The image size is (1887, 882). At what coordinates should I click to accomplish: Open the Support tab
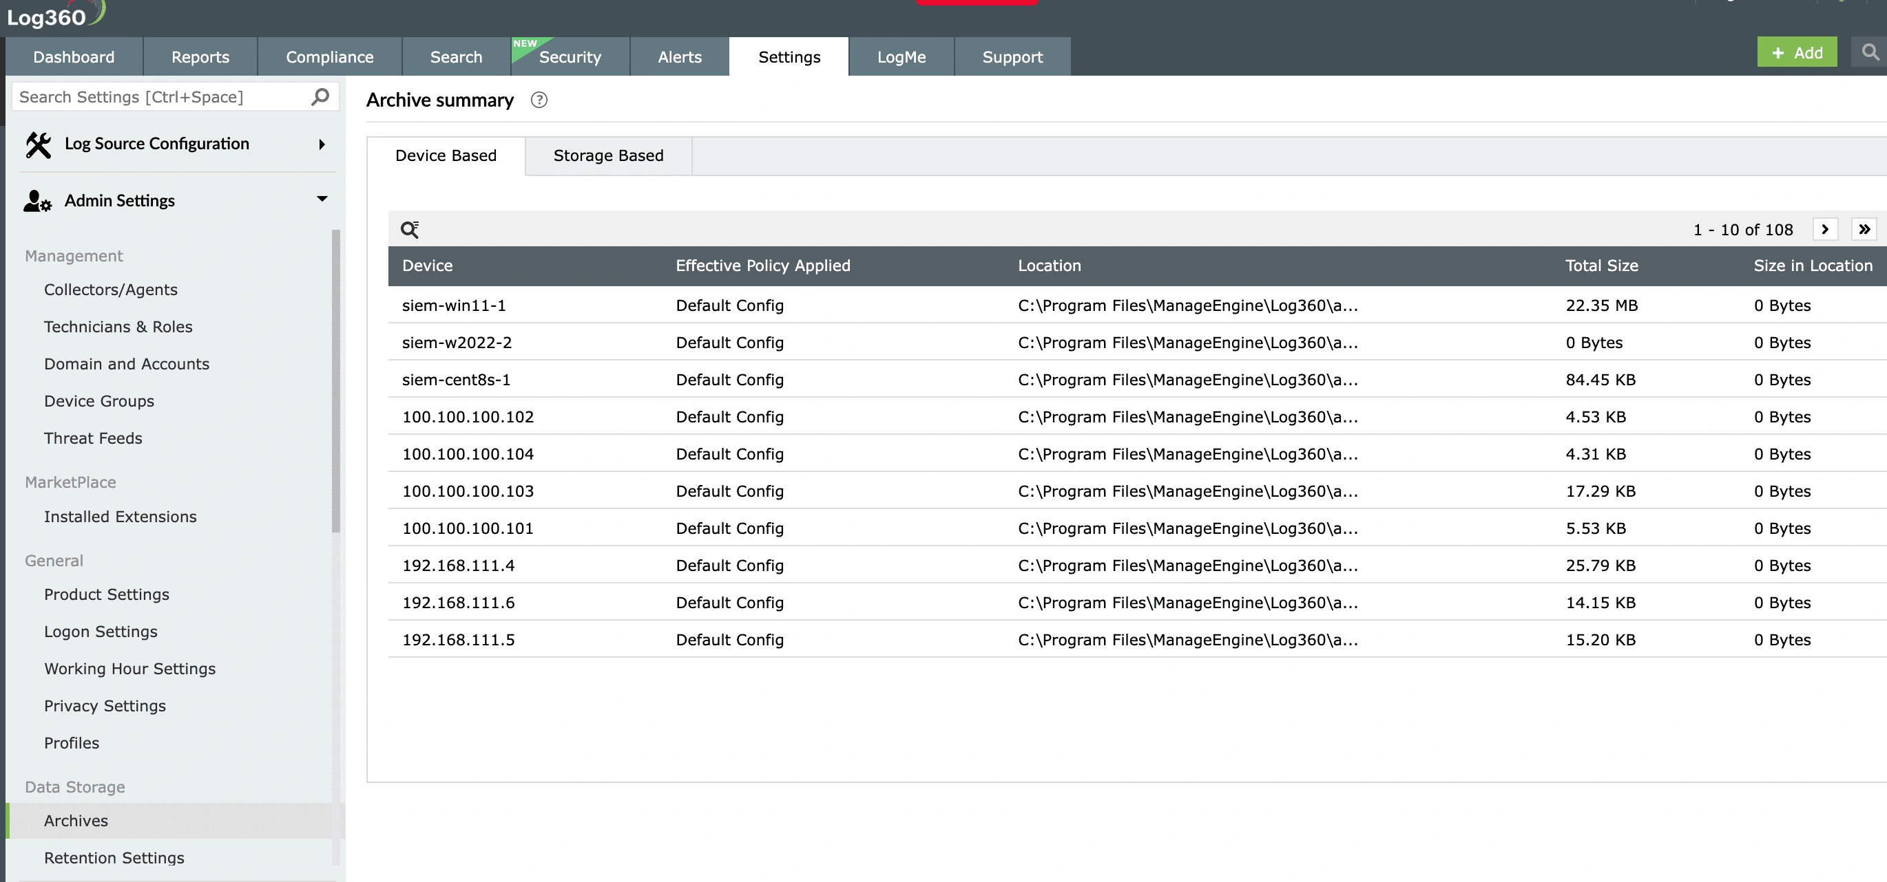point(1012,56)
